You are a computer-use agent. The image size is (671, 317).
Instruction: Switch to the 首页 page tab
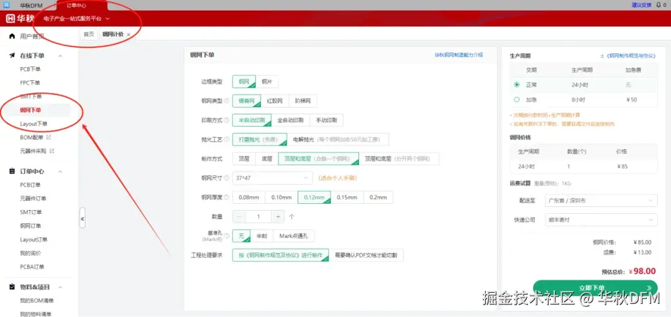click(x=89, y=34)
